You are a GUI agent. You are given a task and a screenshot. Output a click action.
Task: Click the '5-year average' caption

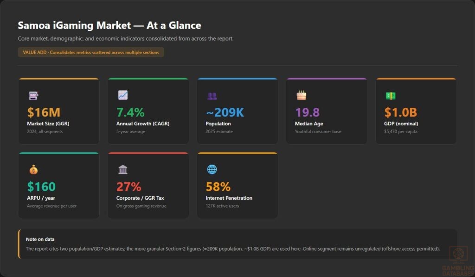(x=131, y=131)
